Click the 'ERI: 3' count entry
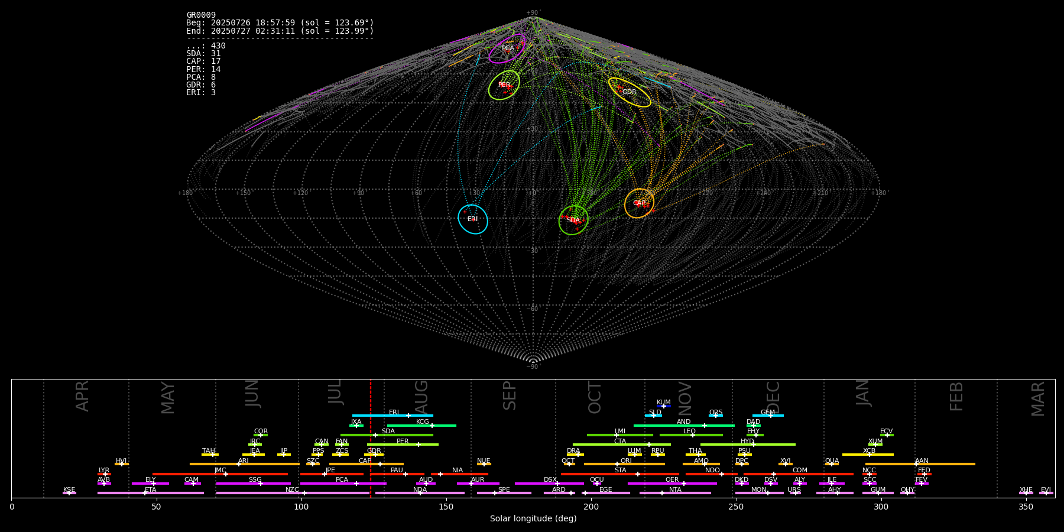This screenshot has height=532, width=1064. click(201, 93)
